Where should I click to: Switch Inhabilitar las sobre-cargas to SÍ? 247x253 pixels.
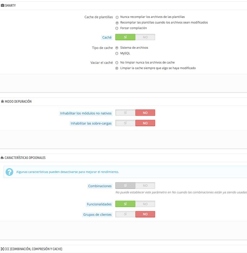[125, 123]
